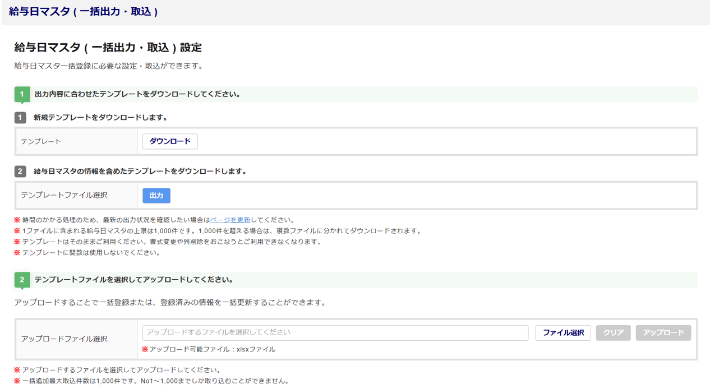Click the note about テンプレートに関数は使用しないでください
710x389 pixels.
point(91,253)
